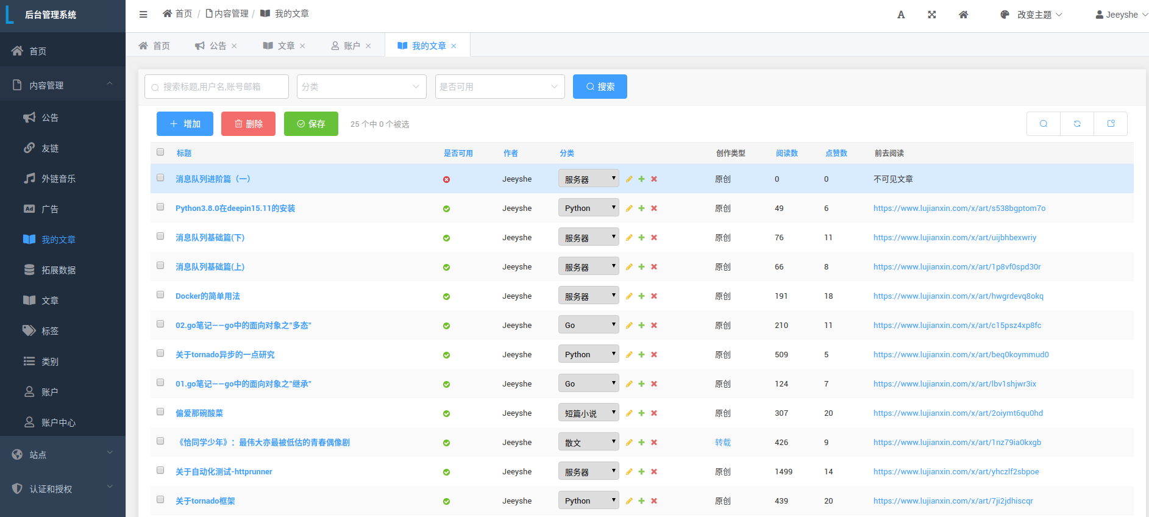Open 账户中心 in the sidebar
The height and width of the screenshot is (517, 1149).
pyautogui.click(x=63, y=423)
